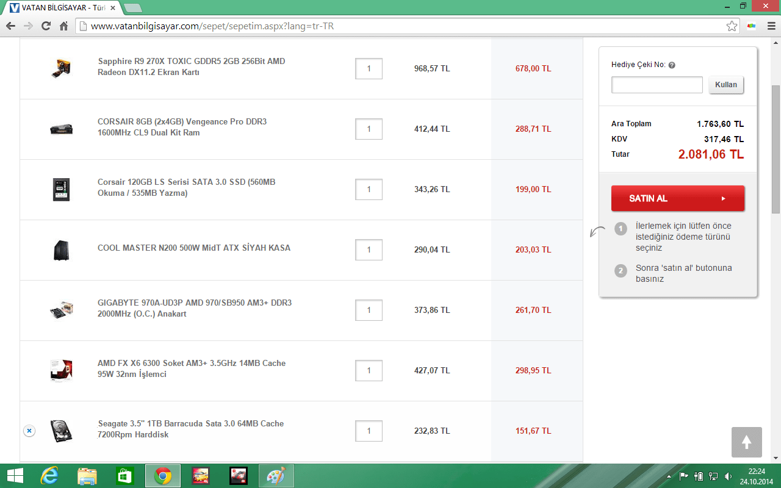Viewport: 781px width, 488px height.
Task: Open the CORSAIR 8GB Vengeance Pro product link
Action: pos(182,127)
